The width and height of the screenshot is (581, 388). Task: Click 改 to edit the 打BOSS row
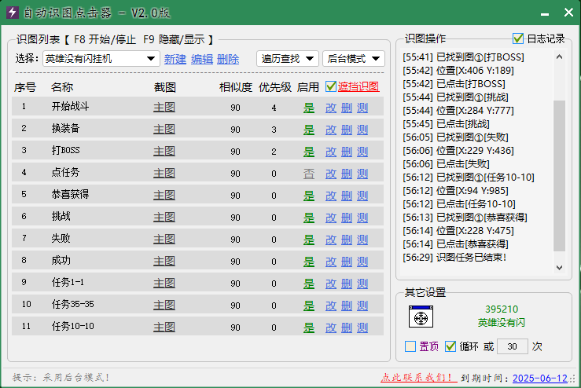(331, 151)
